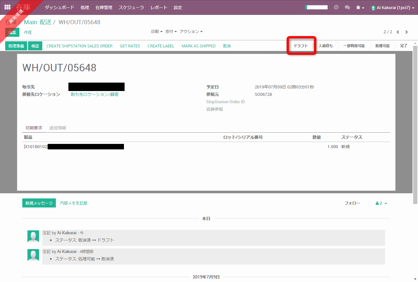Go to next record arrow

(406, 32)
